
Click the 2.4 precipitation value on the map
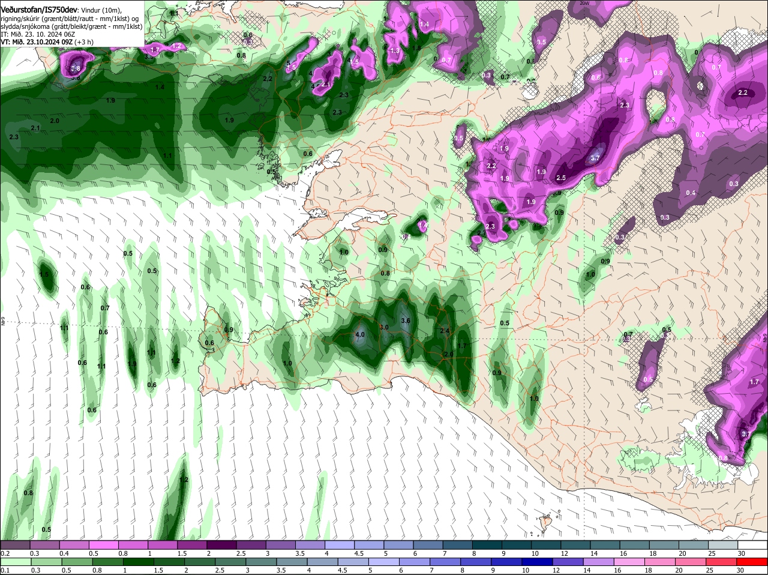[445, 331]
